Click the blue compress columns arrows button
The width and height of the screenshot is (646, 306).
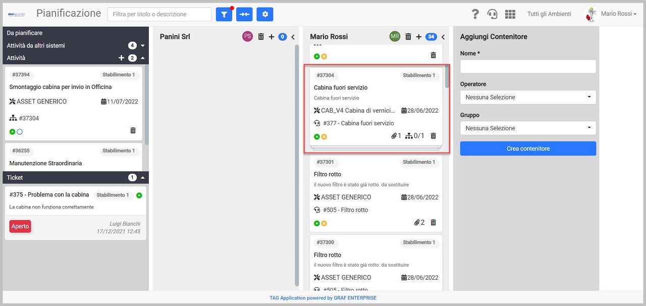click(x=244, y=15)
